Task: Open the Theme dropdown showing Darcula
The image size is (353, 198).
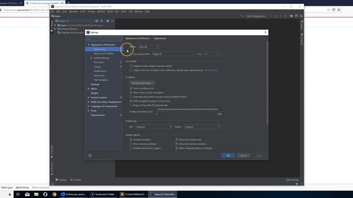Action: 148,47
